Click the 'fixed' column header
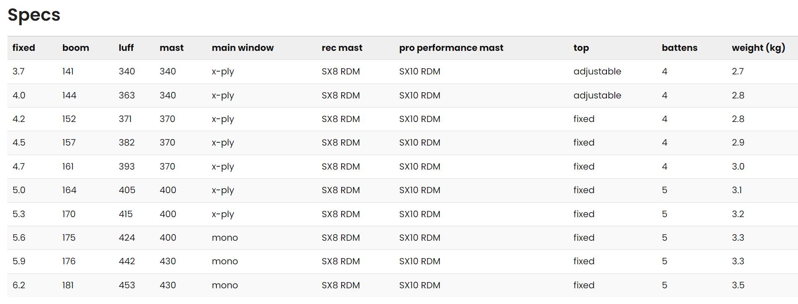 pyautogui.click(x=24, y=48)
